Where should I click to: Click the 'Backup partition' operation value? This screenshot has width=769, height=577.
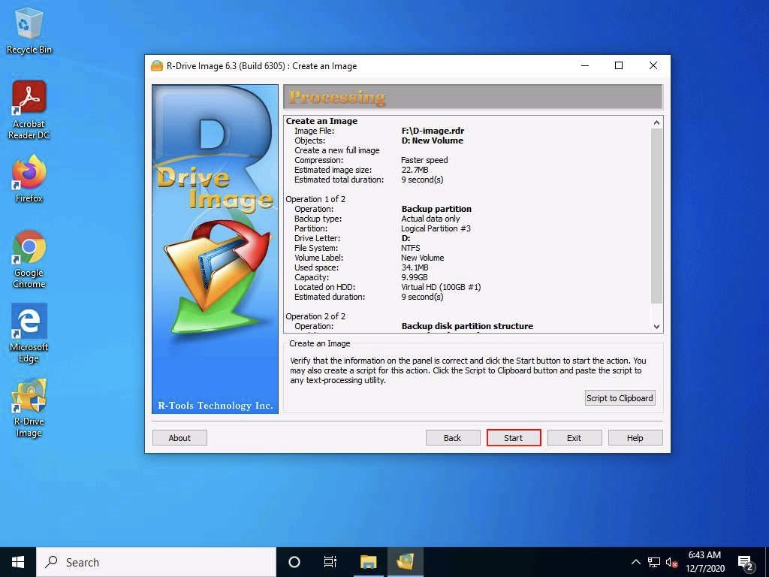[436, 209]
